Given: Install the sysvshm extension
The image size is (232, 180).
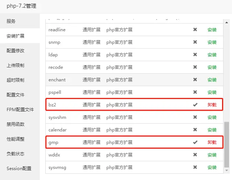Looking at the screenshot, I should 212,117.
